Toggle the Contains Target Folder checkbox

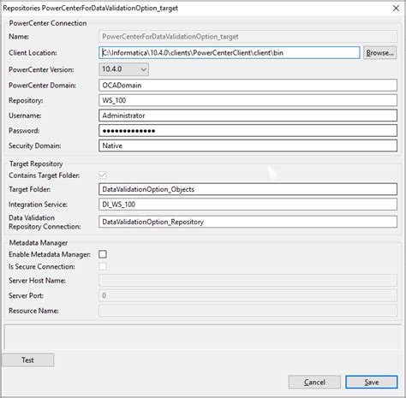coord(103,175)
